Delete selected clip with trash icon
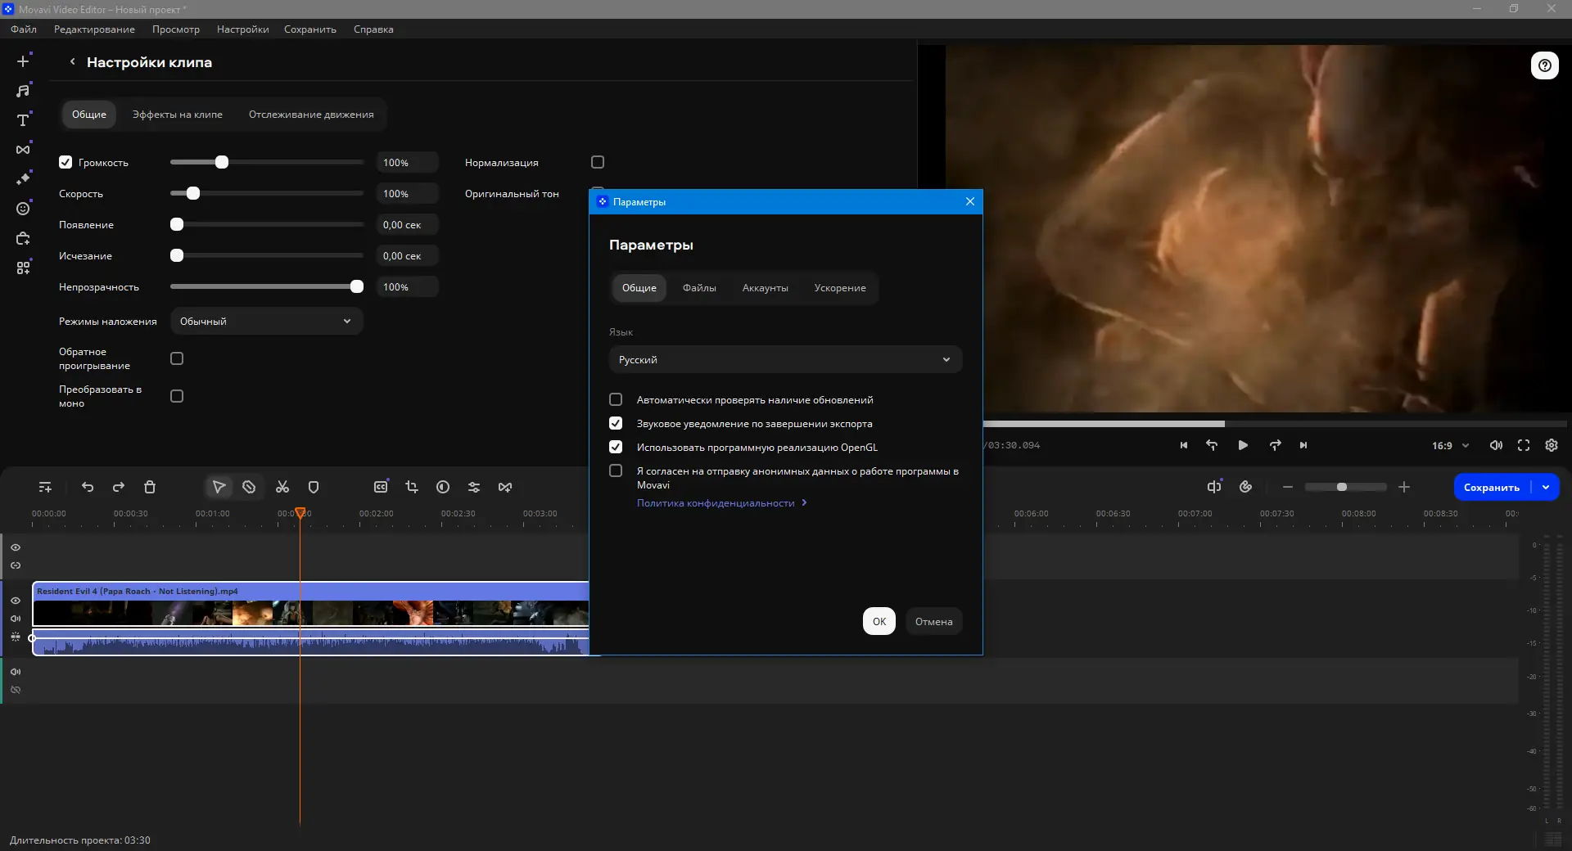This screenshot has width=1572, height=851. point(150,487)
